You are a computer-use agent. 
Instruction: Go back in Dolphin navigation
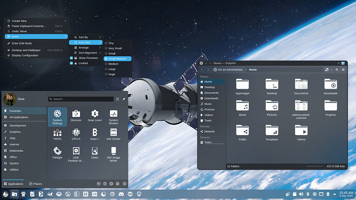tap(202, 70)
